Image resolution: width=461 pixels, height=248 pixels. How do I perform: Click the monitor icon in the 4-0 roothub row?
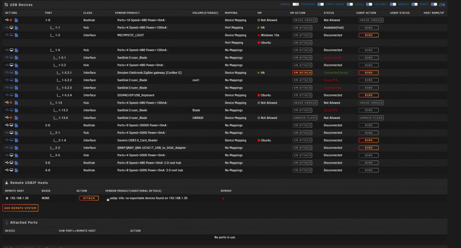click(x=12, y=170)
